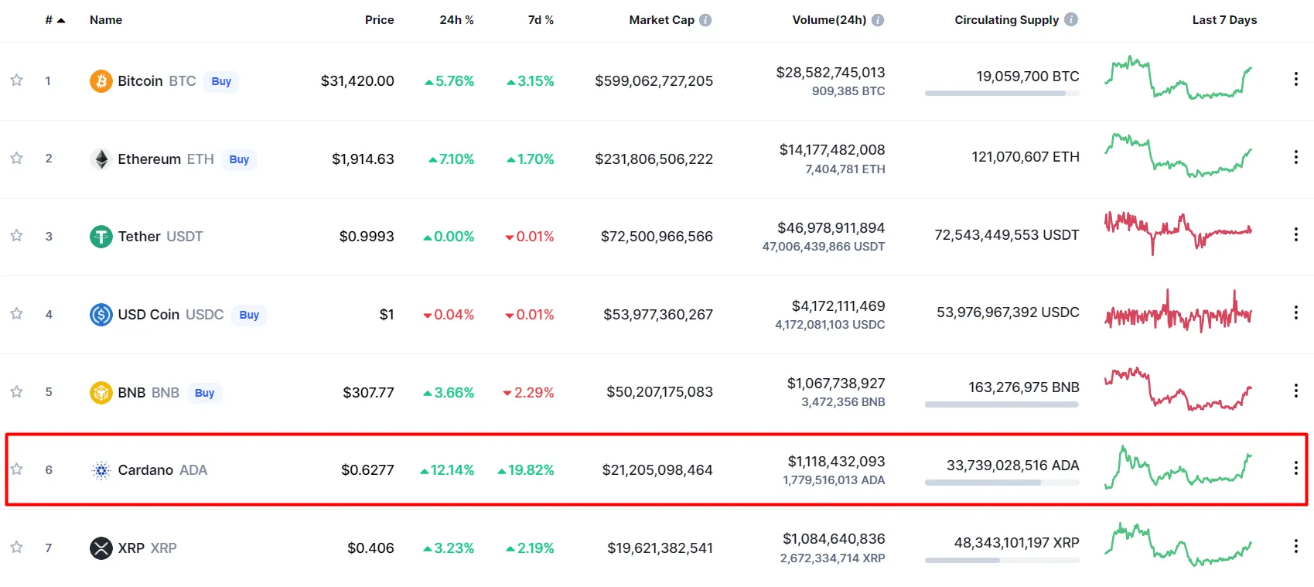
Task: Click the BNB yellow logo
Action: coord(101,393)
